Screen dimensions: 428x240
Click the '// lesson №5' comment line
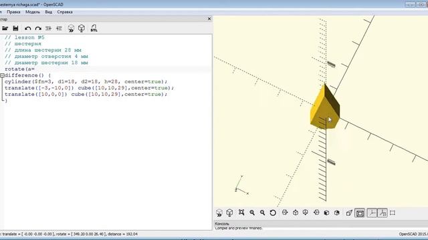point(24,37)
